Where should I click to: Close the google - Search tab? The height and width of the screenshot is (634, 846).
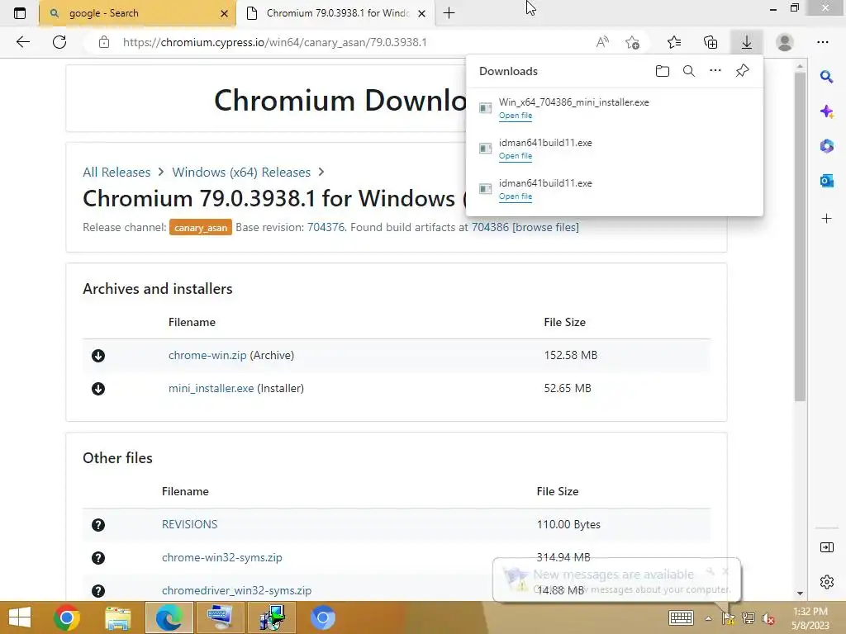(225, 13)
